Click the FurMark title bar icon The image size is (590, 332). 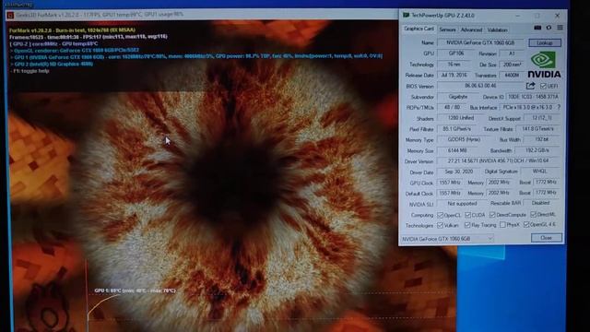point(10,15)
